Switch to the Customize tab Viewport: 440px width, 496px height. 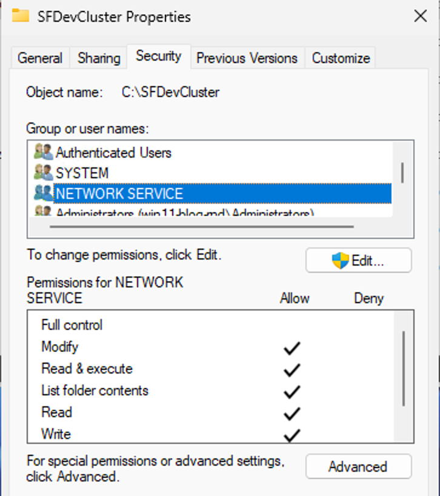click(341, 58)
